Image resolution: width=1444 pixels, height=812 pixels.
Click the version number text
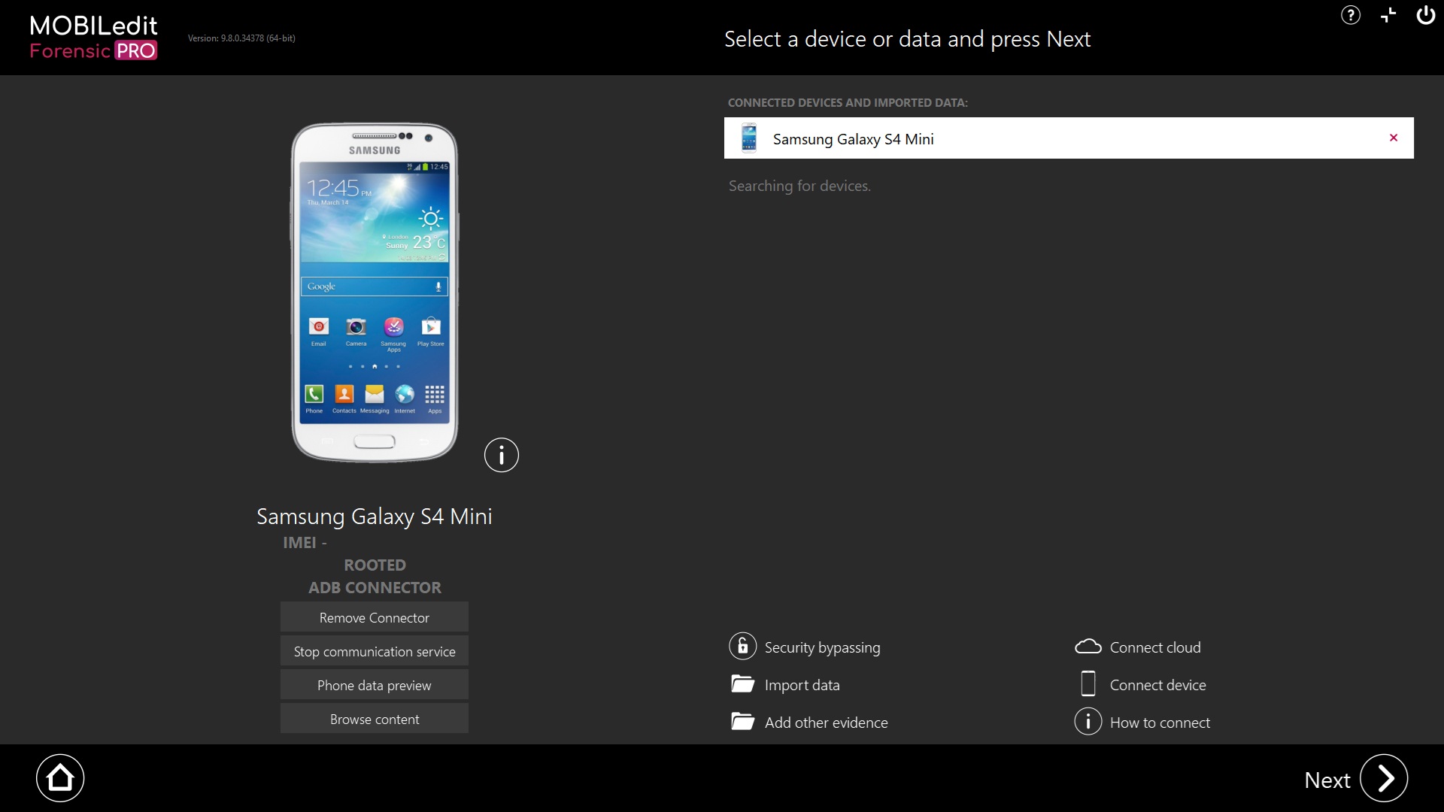(241, 38)
